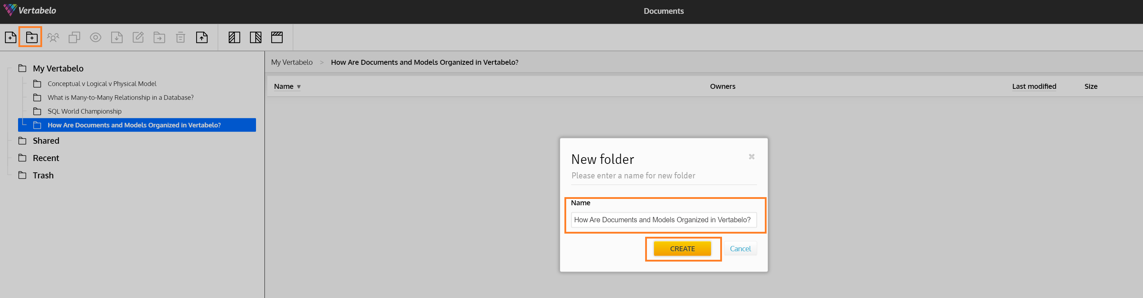The height and width of the screenshot is (298, 1143).
Task: Select the right diagonal-split layout icon
Action: (256, 38)
